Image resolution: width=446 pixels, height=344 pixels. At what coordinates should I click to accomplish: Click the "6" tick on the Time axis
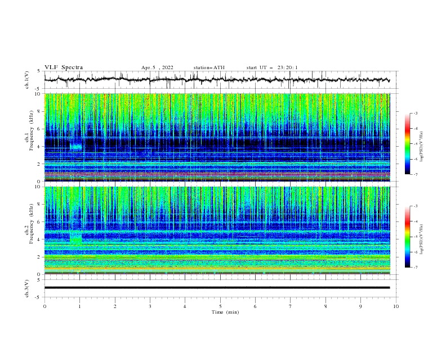click(255, 306)
